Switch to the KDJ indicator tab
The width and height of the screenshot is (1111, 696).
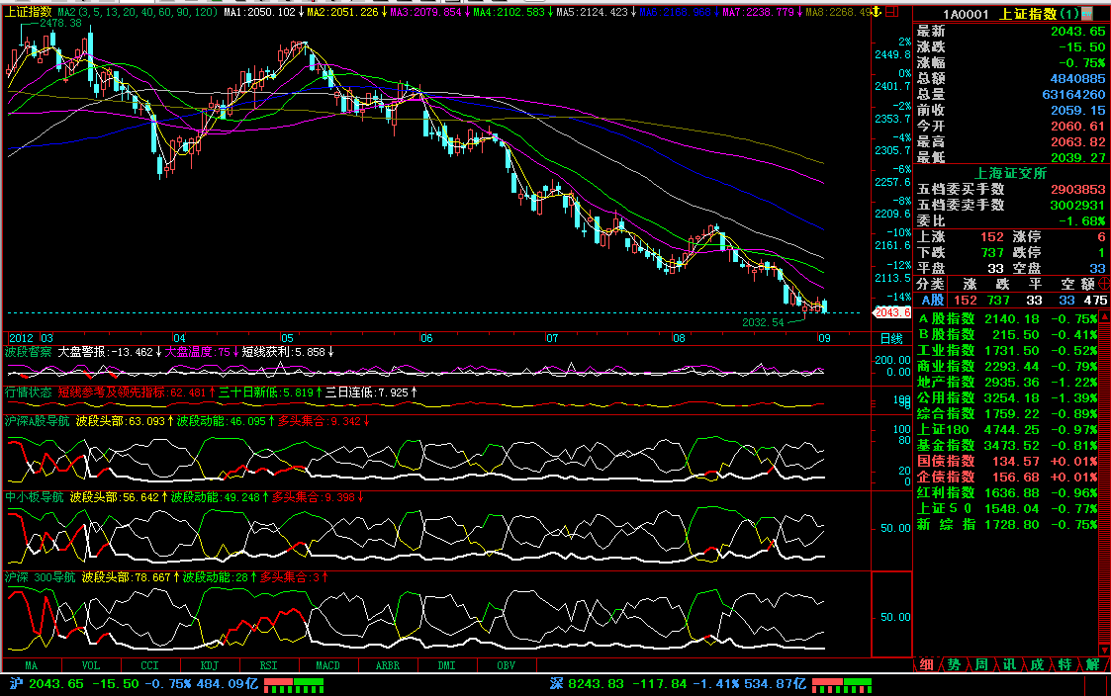click(210, 665)
